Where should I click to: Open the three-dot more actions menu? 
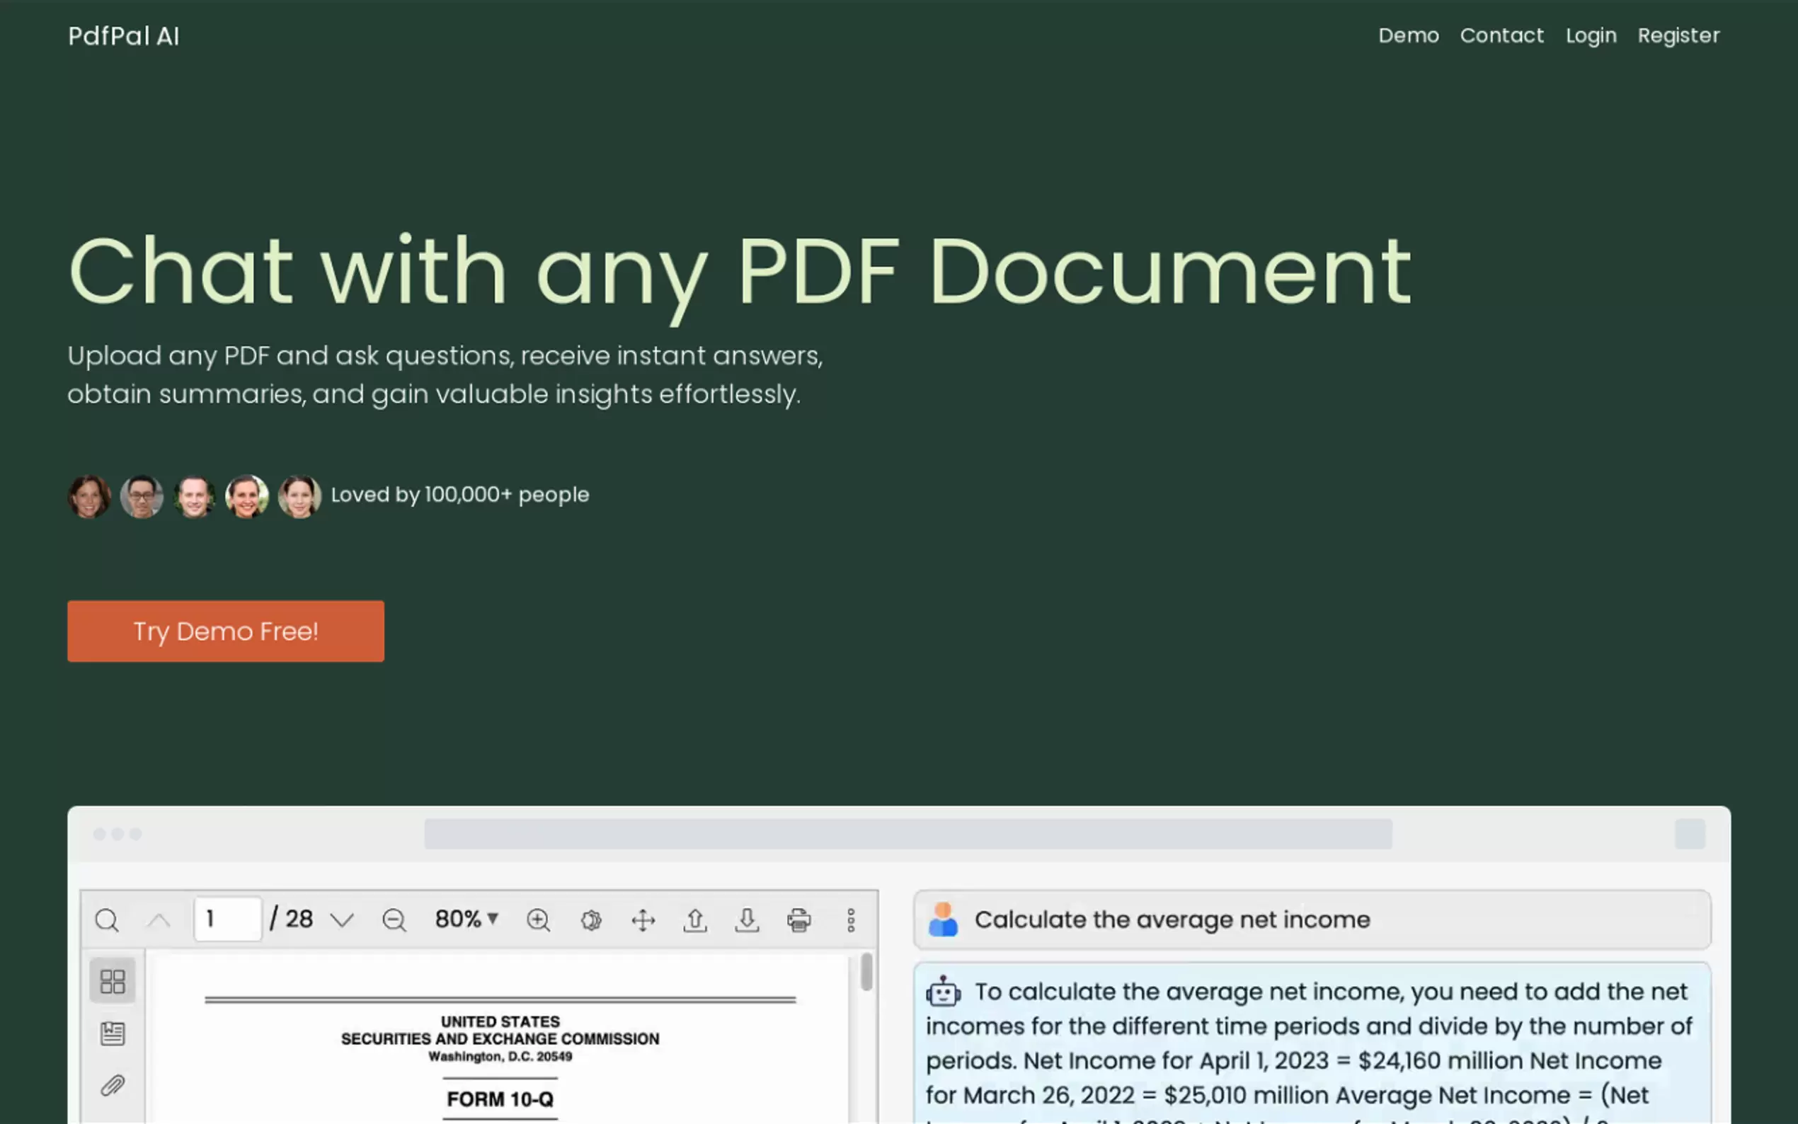coord(851,920)
